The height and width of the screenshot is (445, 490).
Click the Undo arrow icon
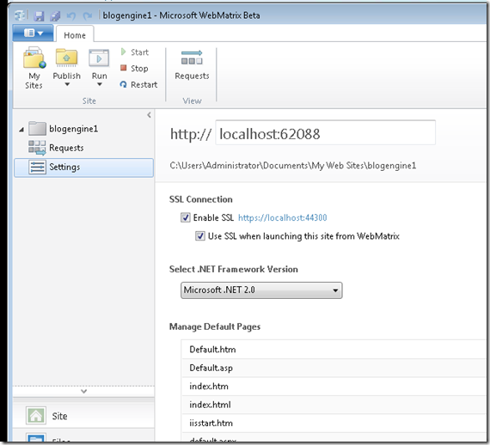pyautogui.click(x=71, y=15)
